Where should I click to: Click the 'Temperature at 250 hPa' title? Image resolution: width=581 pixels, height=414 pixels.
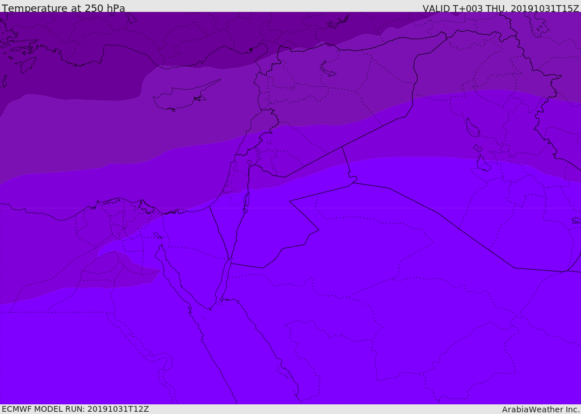click(64, 8)
